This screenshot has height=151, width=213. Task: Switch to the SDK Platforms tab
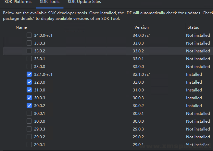(18, 2)
